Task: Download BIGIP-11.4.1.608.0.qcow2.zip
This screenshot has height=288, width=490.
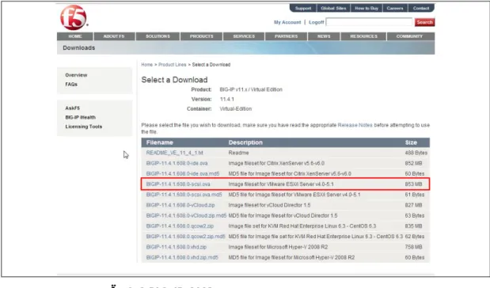Action: 180,226
